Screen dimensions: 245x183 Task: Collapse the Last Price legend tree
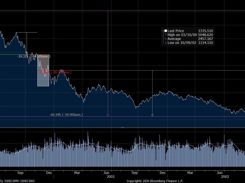pyautogui.click(x=163, y=31)
